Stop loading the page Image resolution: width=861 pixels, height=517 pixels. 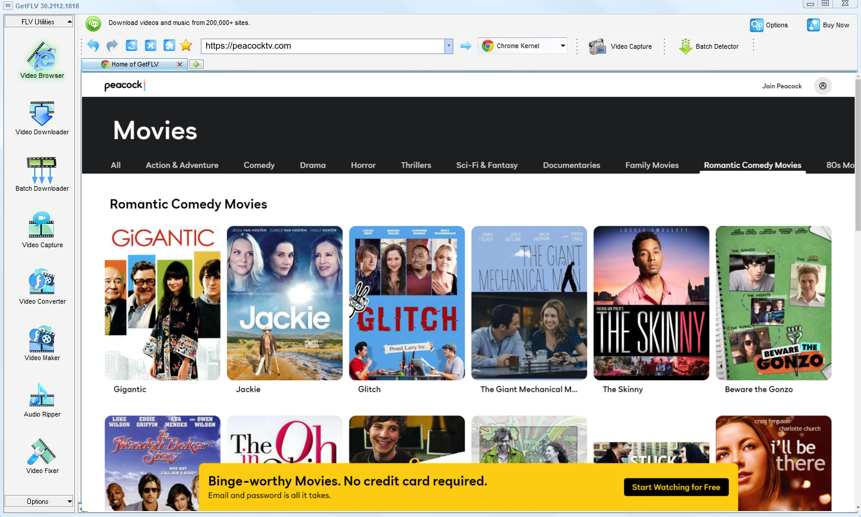[150, 46]
